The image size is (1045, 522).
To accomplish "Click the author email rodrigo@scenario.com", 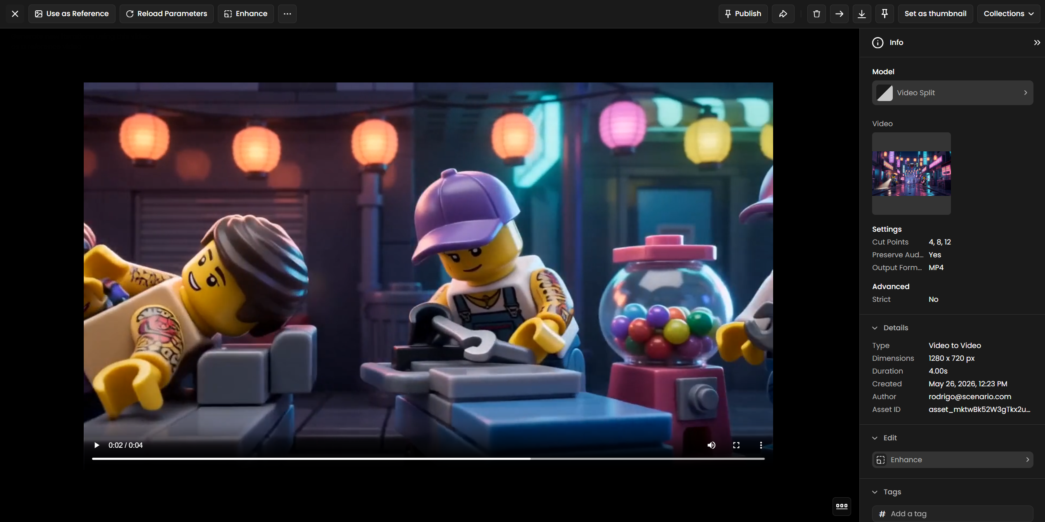I will pos(970,397).
